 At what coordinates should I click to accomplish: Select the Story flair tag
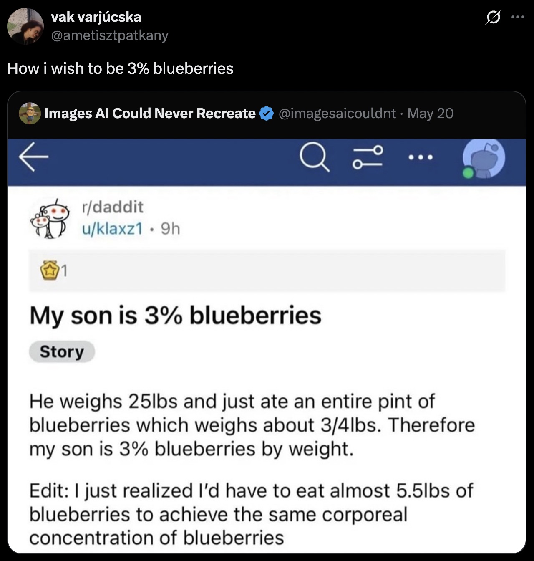pyautogui.click(x=62, y=352)
